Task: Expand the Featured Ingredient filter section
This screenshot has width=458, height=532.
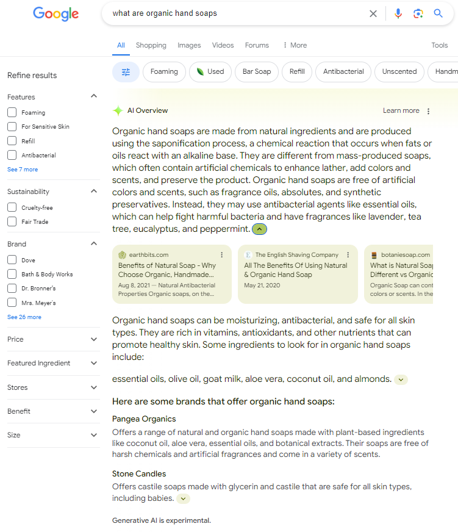Action: [x=94, y=363]
